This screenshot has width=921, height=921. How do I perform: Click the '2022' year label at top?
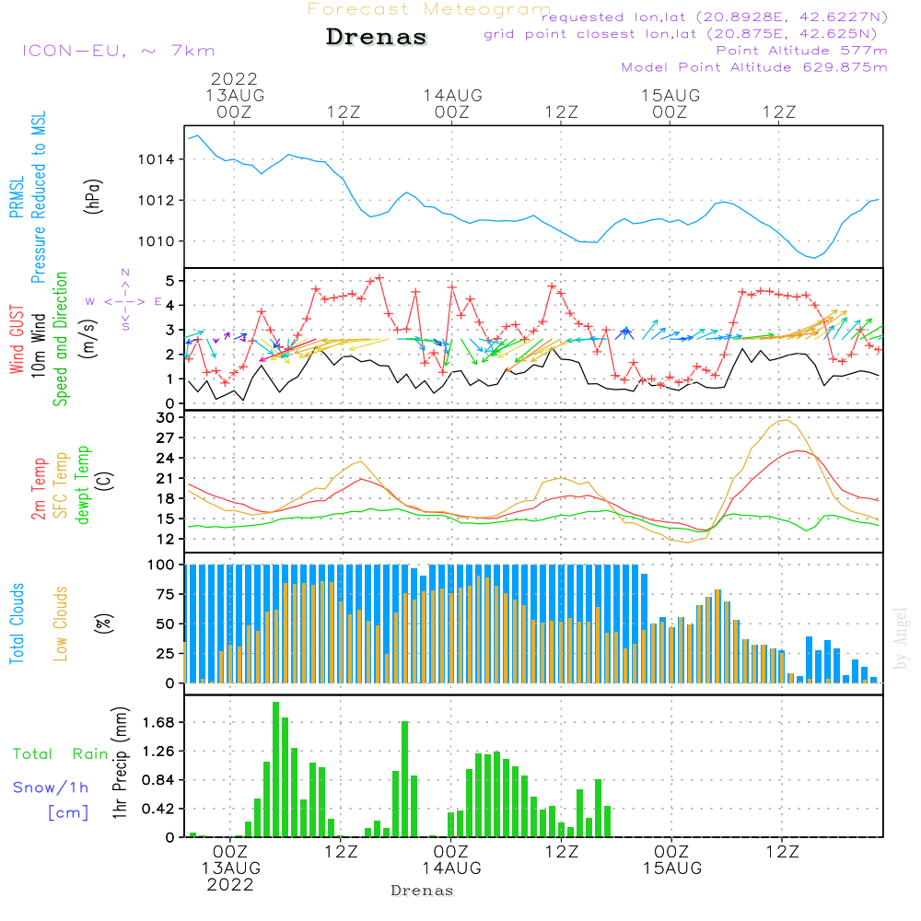click(x=234, y=78)
